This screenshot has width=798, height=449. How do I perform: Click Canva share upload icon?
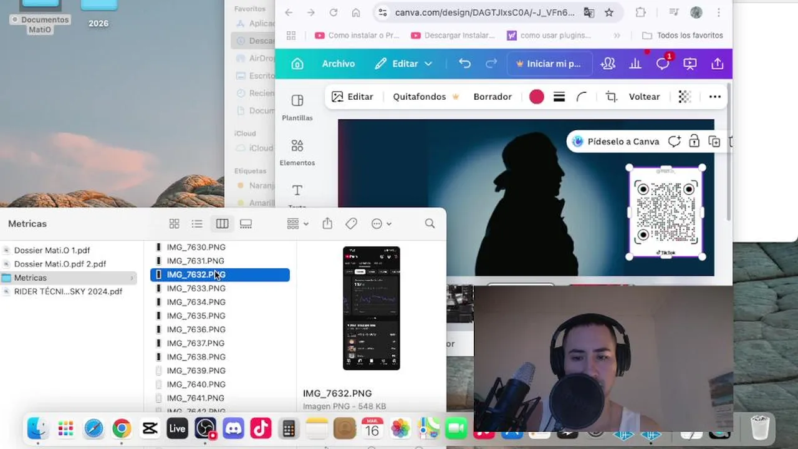pos(718,64)
